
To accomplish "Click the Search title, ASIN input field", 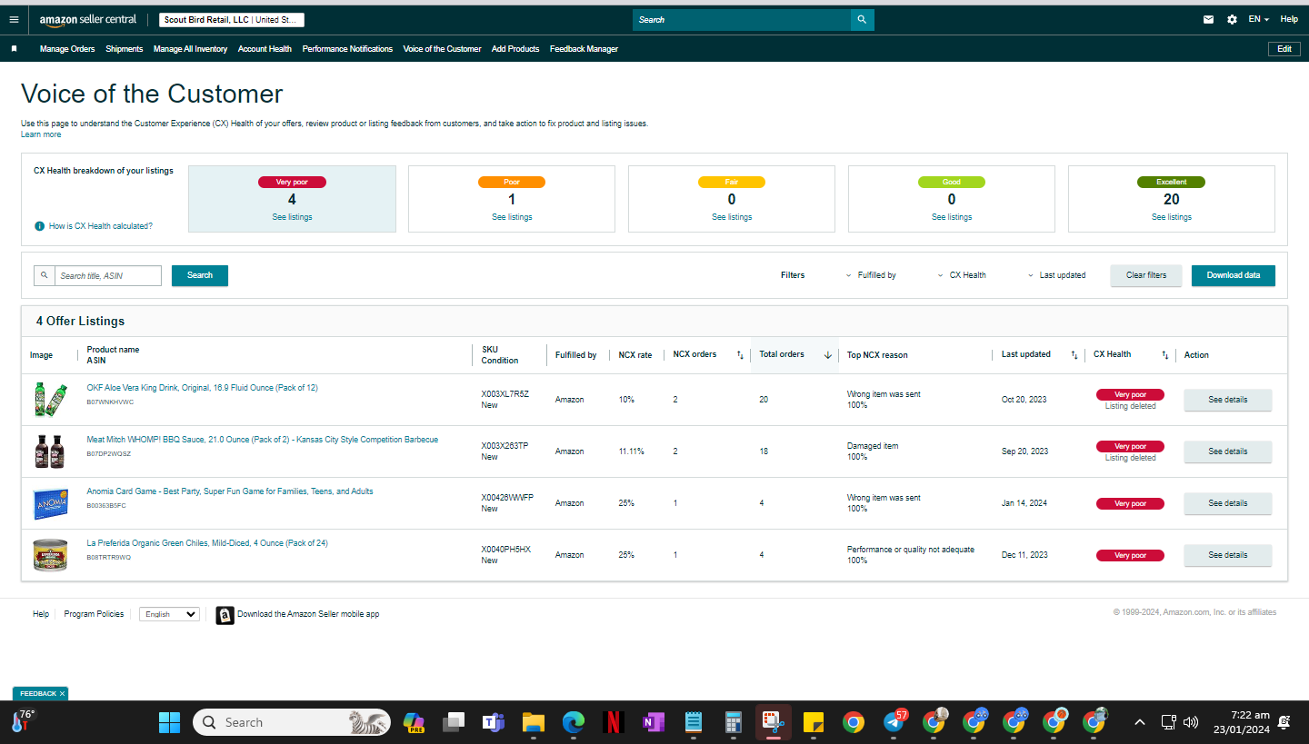I will pos(107,275).
